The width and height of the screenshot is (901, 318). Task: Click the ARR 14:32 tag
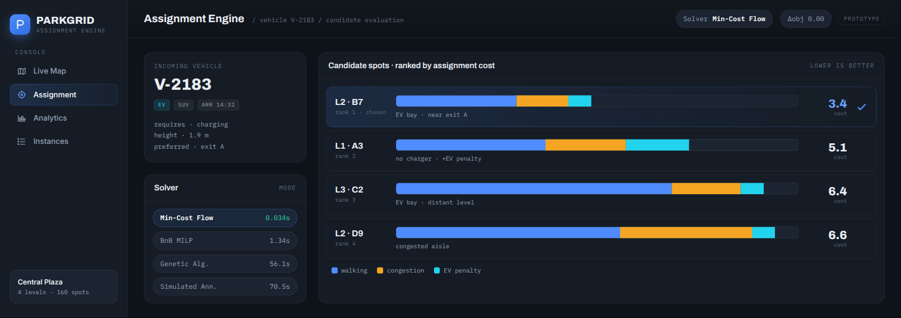point(218,105)
